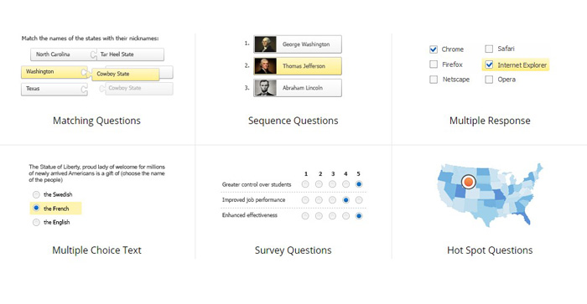Choose the English radio option
Image resolution: width=587 pixels, height=304 pixels.
coord(36,222)
